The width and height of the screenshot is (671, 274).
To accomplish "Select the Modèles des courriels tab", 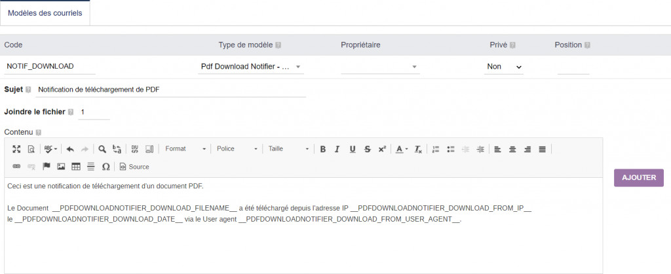I will tap(45, 13).
